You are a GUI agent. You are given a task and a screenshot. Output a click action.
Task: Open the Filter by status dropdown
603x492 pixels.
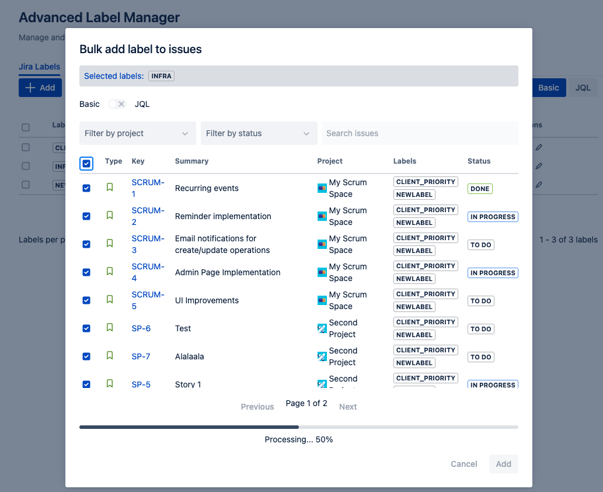259,133
